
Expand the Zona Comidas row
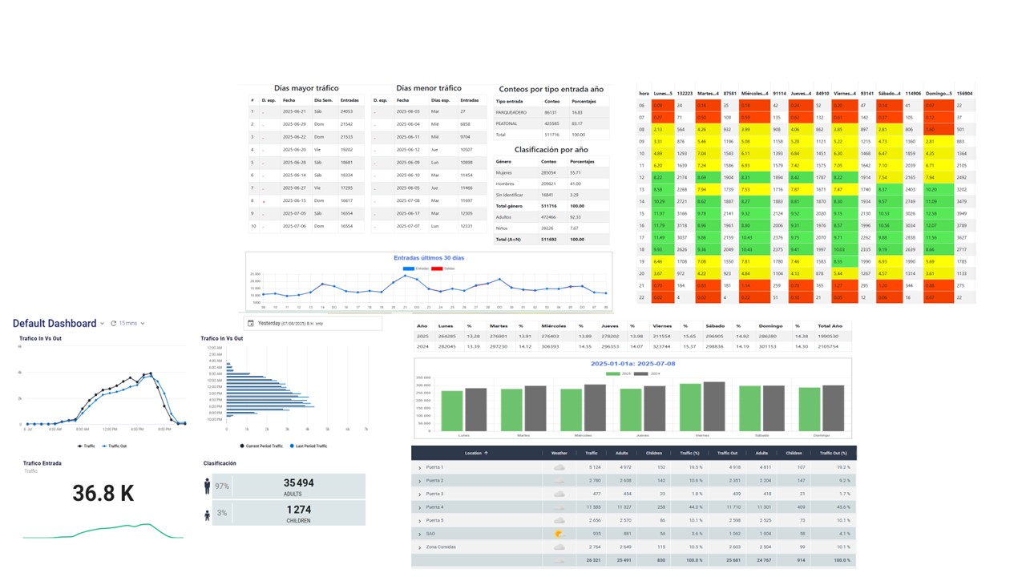[419, 547]
